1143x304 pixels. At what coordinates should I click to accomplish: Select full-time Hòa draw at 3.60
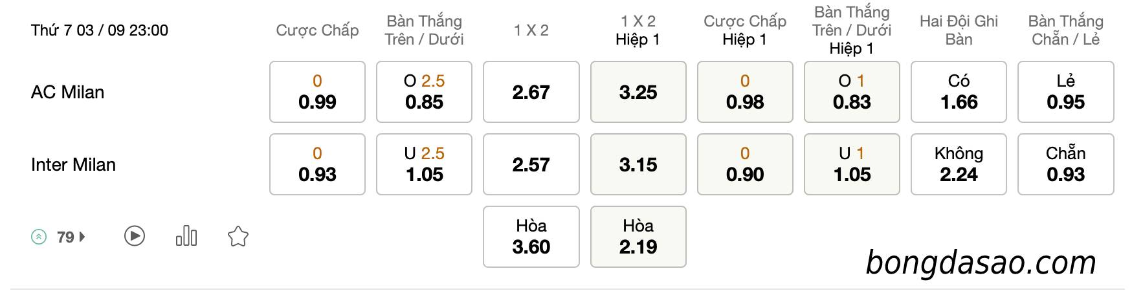pos(531,237)
